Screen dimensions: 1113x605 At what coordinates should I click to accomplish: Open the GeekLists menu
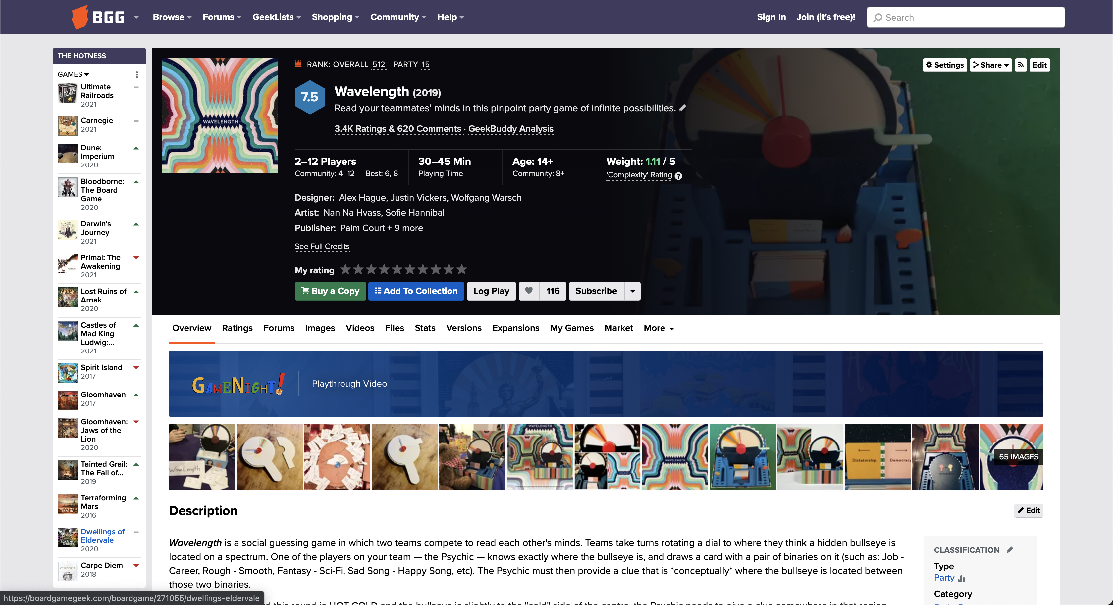(x=277, y=17)
